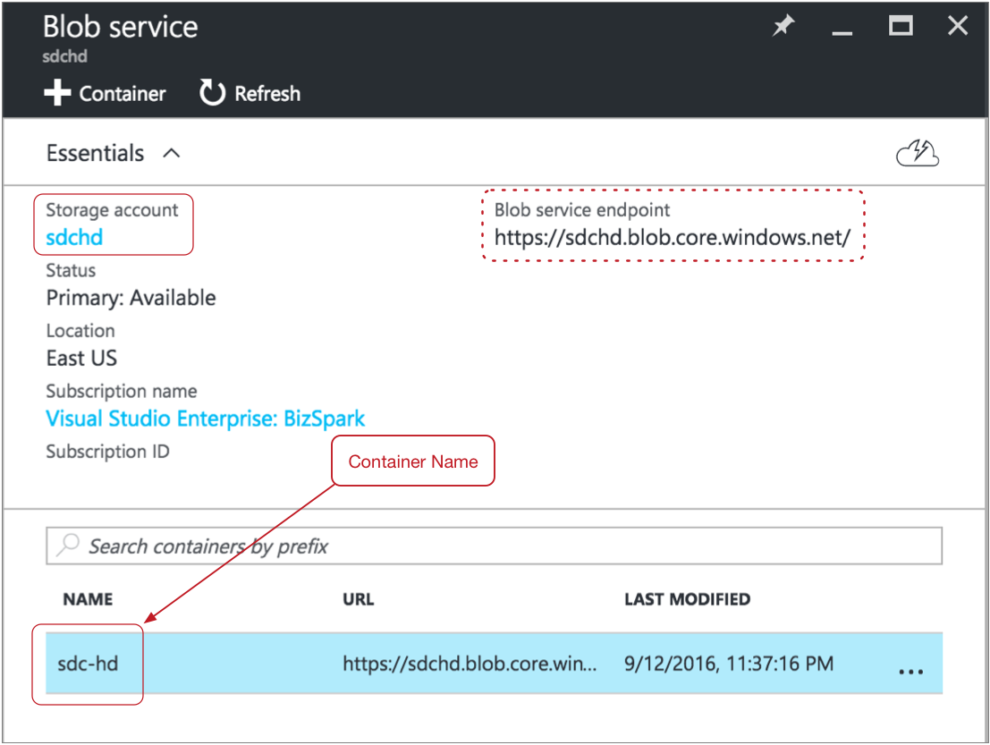The height and width of the screenshot is (745, 990).
Task: Select the sdc-hd container name
Action: click(88, 664)
